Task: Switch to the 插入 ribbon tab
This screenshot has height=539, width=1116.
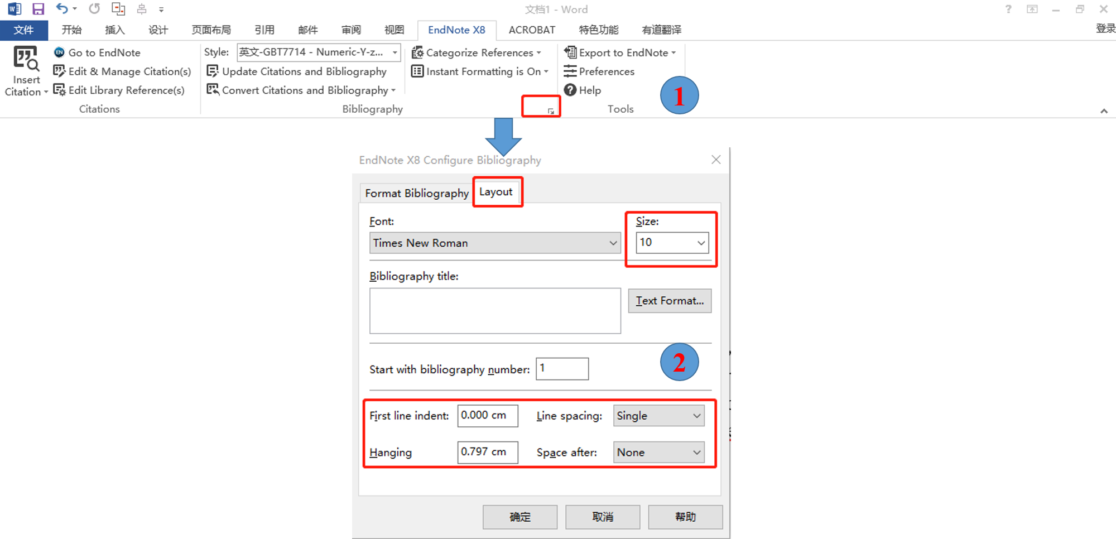Action: tap(115, 30)
